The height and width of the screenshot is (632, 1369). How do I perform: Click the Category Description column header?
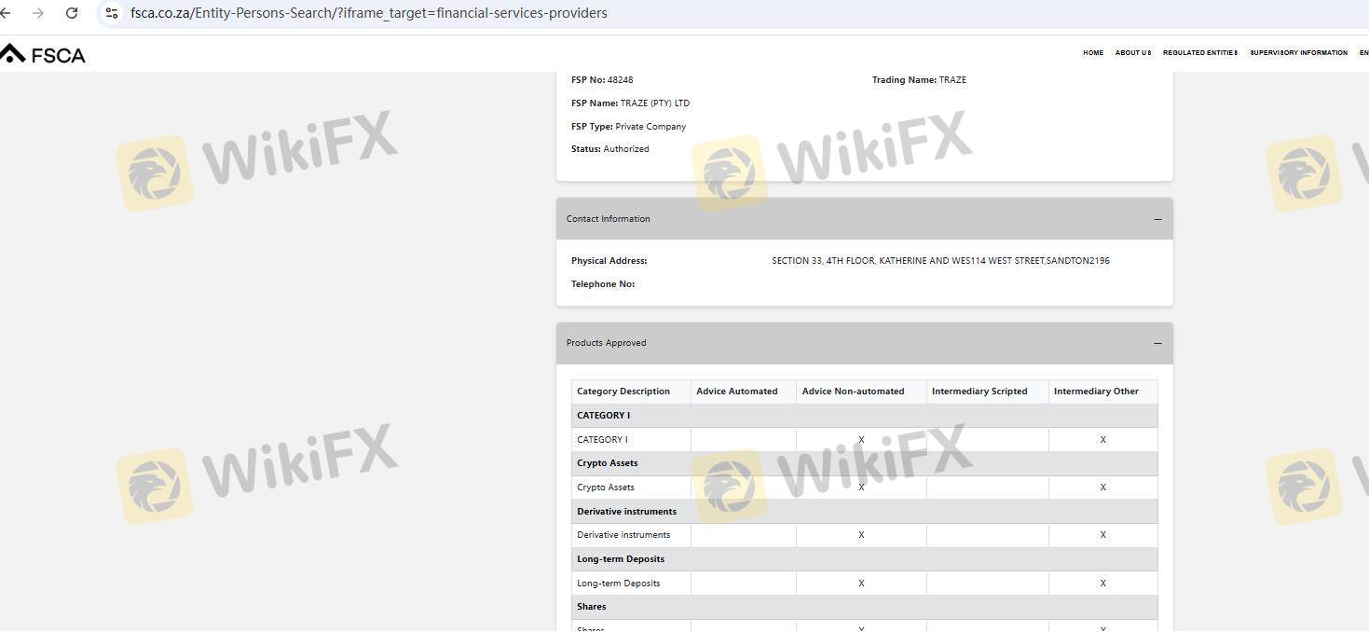click(623, 392)
